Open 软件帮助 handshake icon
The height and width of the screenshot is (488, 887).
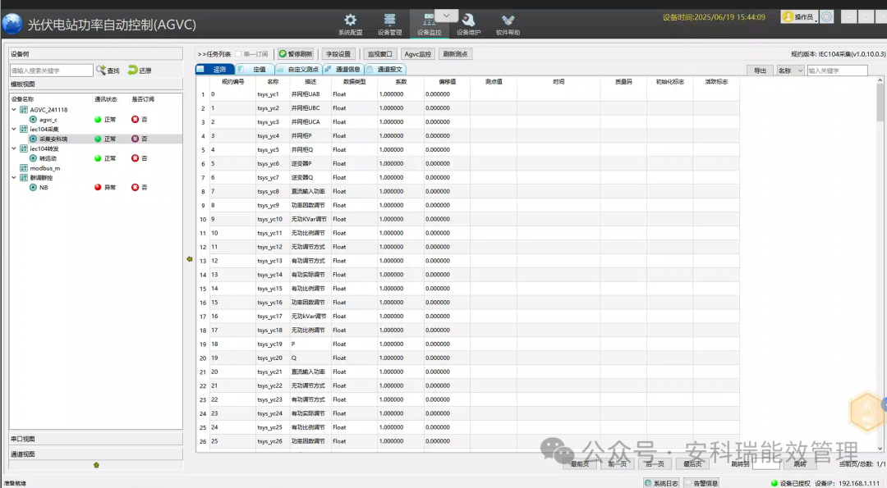coord(508,21)
